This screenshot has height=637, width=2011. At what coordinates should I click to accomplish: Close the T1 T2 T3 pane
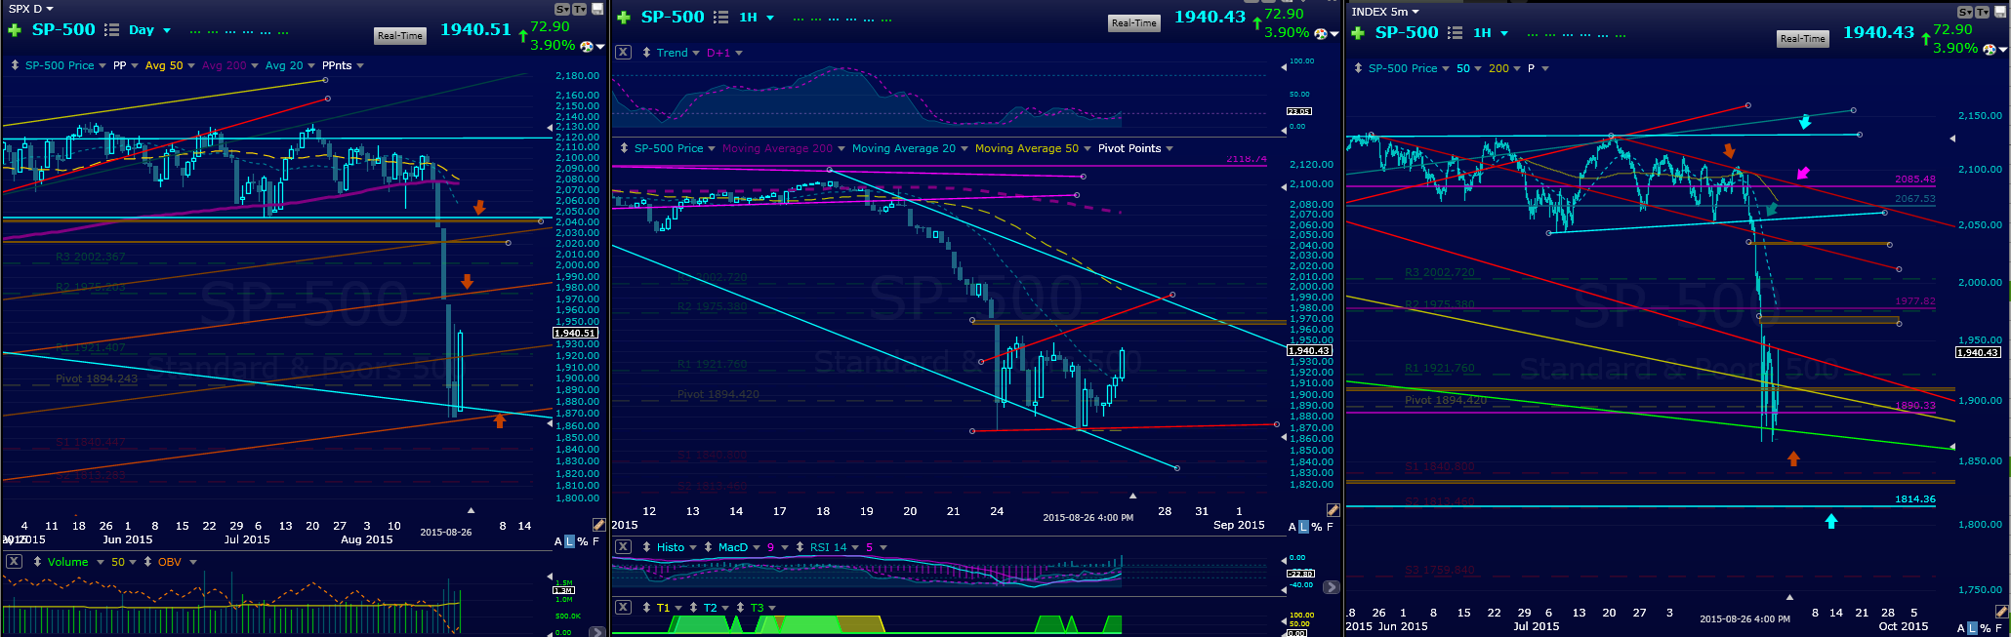623,608
